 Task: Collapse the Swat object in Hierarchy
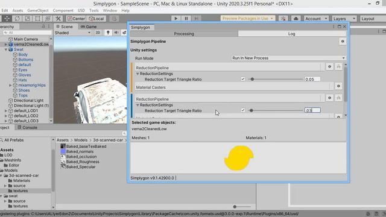coord(5,49)
